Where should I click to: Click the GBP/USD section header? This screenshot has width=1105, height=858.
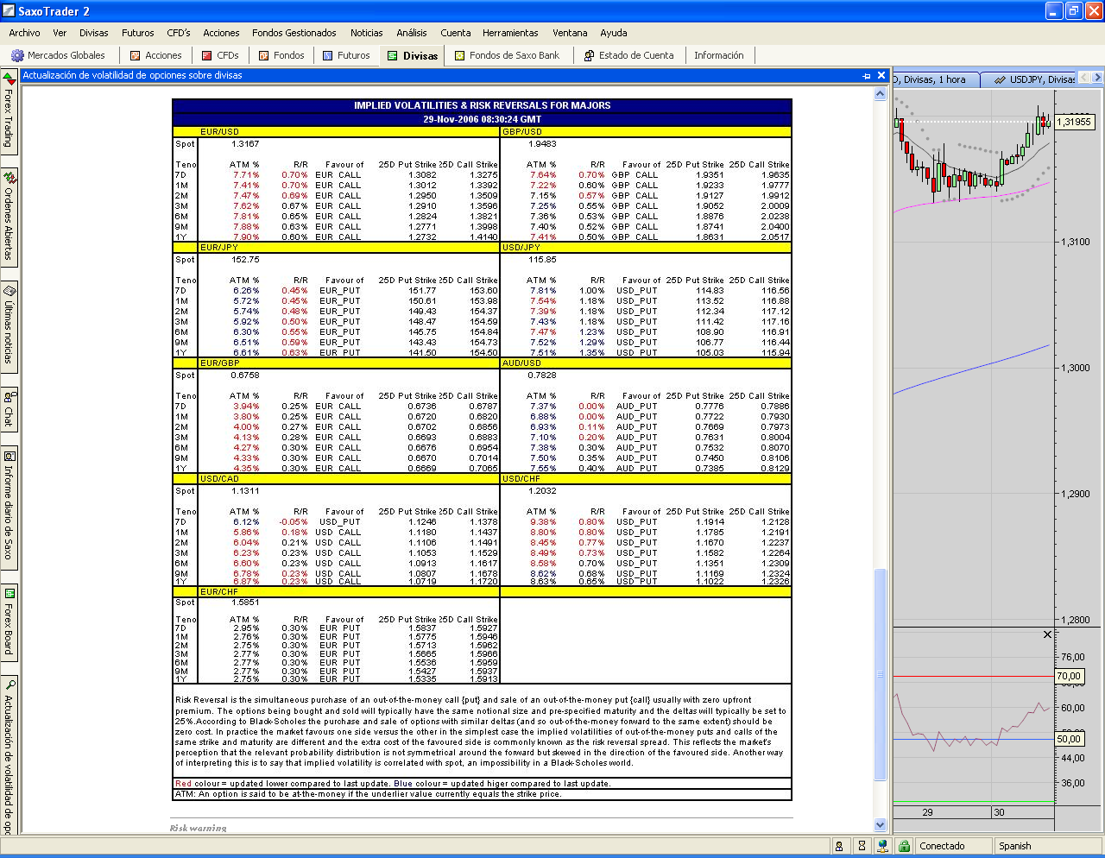coord(522,132)
